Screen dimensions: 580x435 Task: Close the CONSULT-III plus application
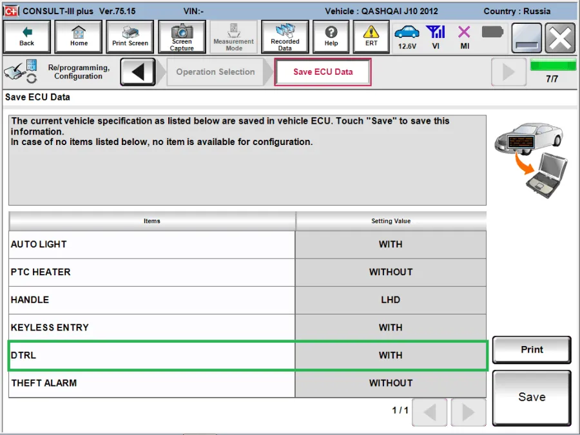[x=560, y=38]
